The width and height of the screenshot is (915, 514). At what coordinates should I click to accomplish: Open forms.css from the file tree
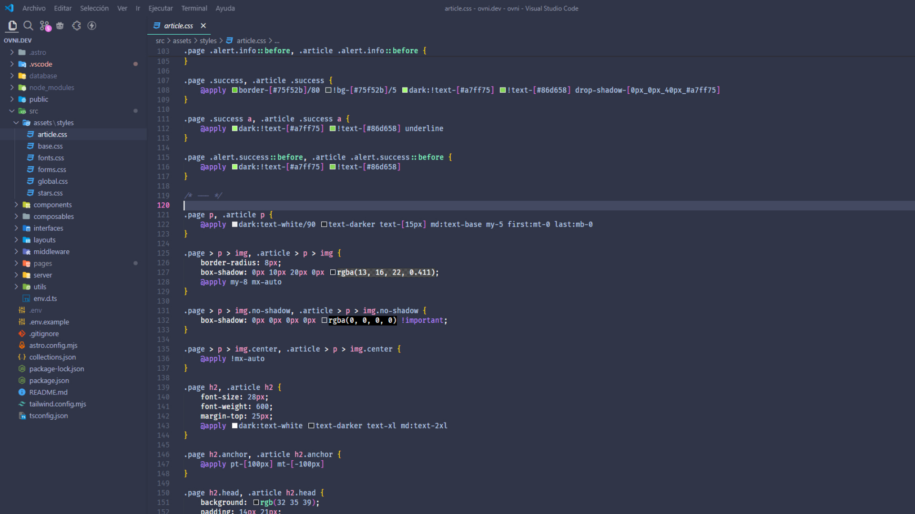pos(52,169)
